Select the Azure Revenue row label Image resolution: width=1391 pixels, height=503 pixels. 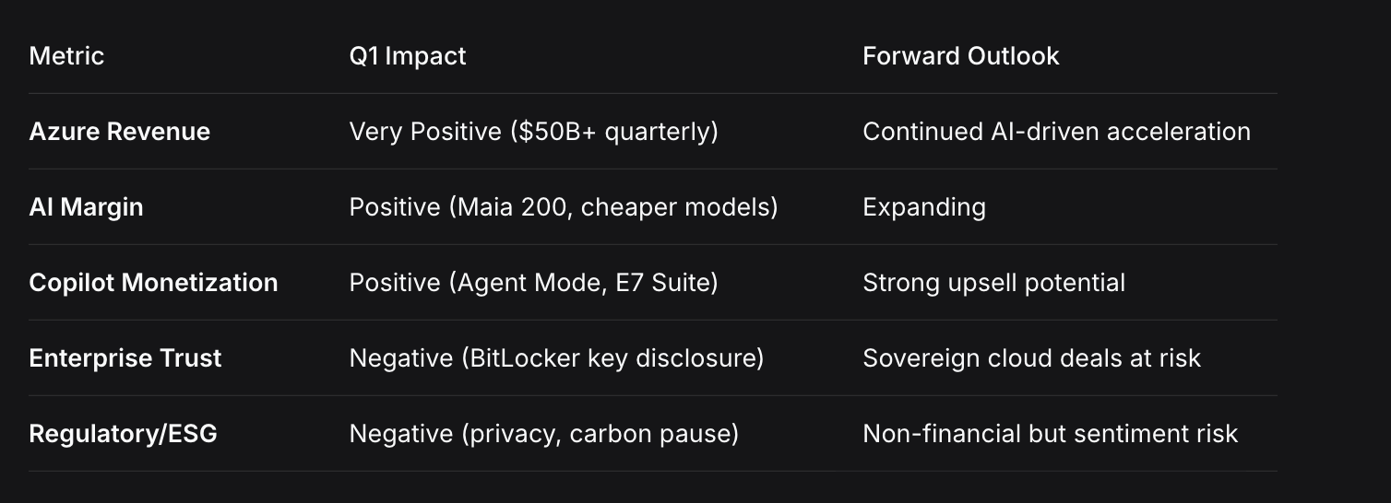(119, 132)
